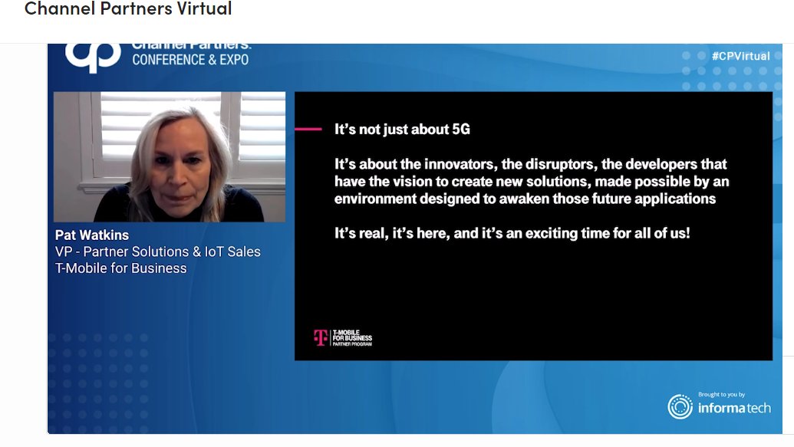Click the #CPVirtual hashtag
This screenshot has height=447, width=794.
[x=740, y=56]
